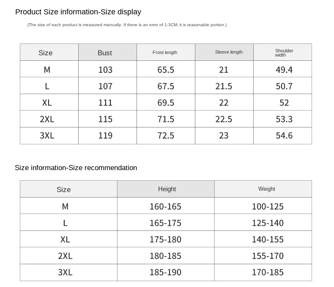Select the weight range 125-140

pyautogui.click(x=268, y=223)
